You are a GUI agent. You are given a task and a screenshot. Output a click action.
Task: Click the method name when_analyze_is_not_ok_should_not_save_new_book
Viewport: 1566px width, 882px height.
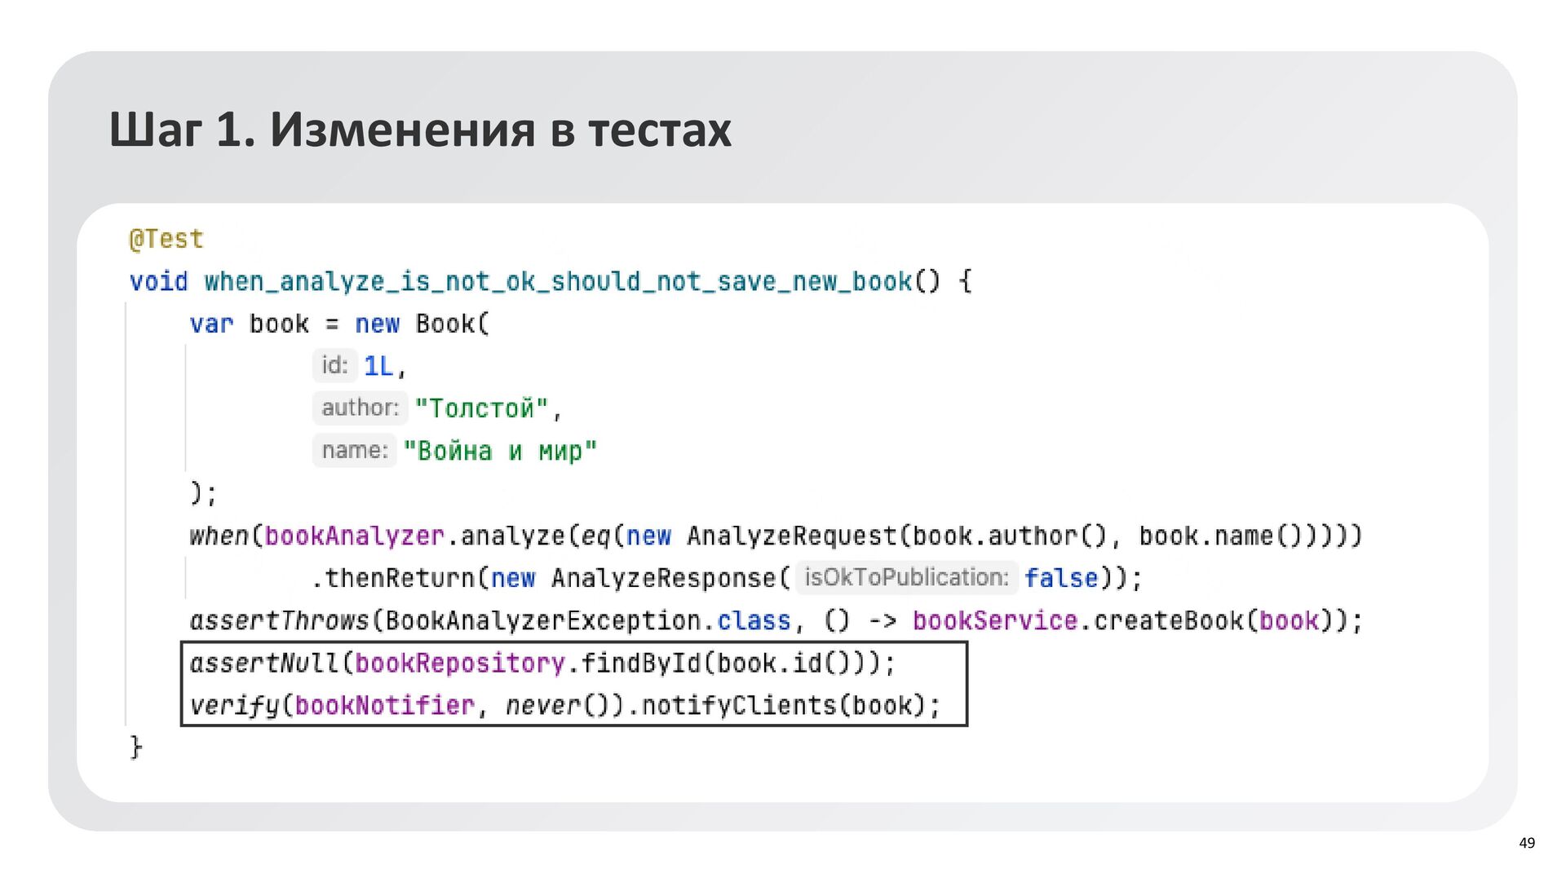pos(558,281)
